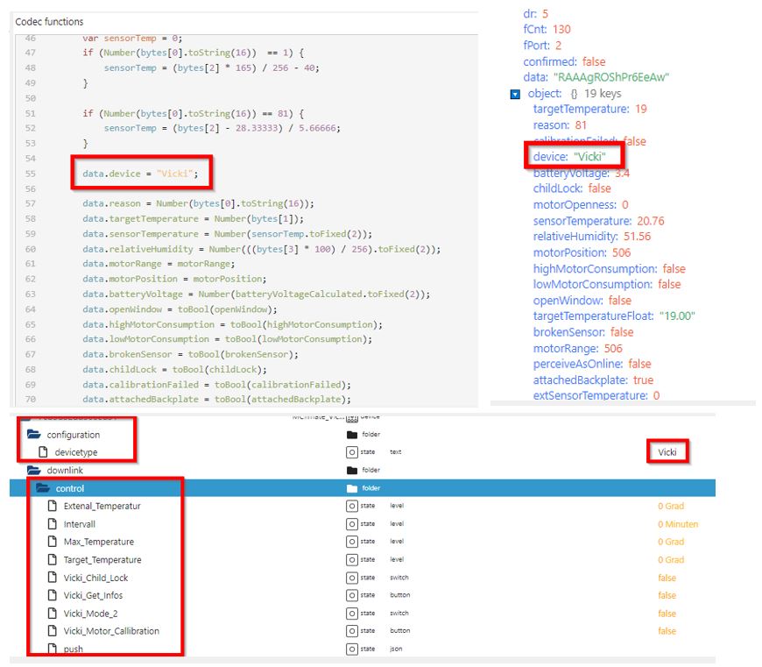
Task: Click state icon in Max_Temperature row
Action: (x=352, y=542)
